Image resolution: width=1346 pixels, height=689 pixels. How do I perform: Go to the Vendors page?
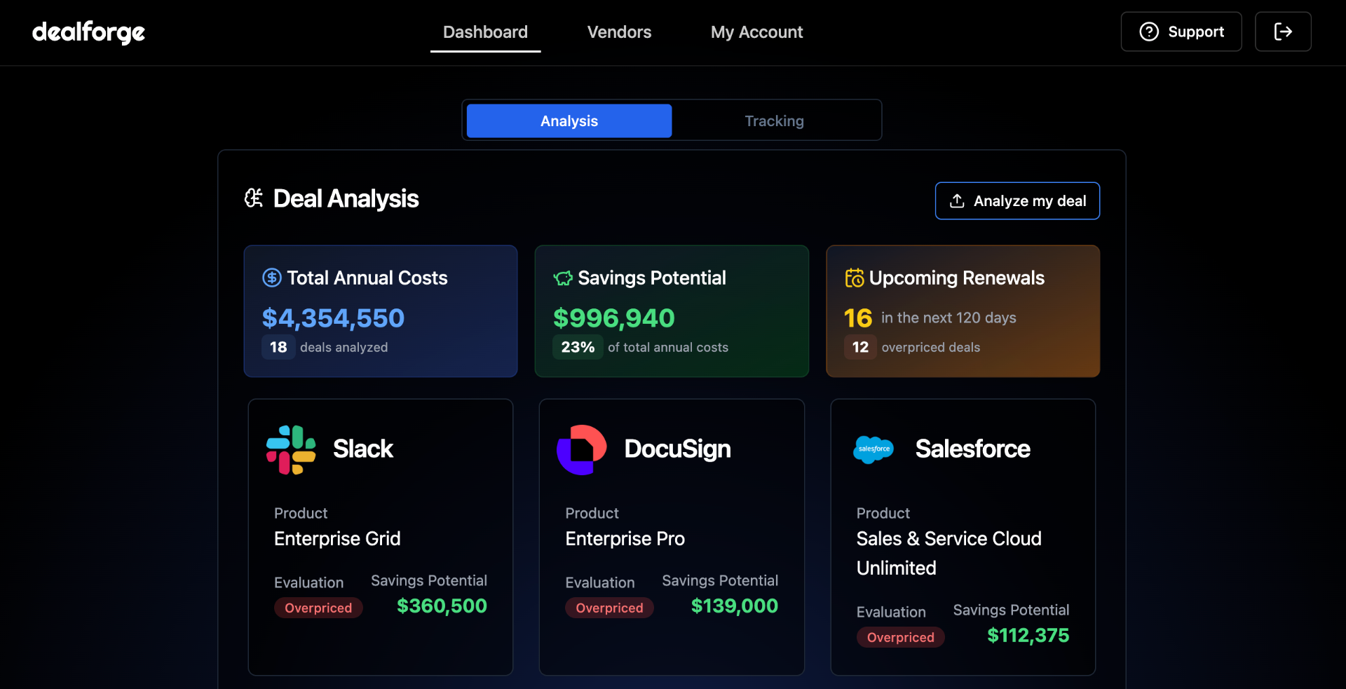[619, 32]
